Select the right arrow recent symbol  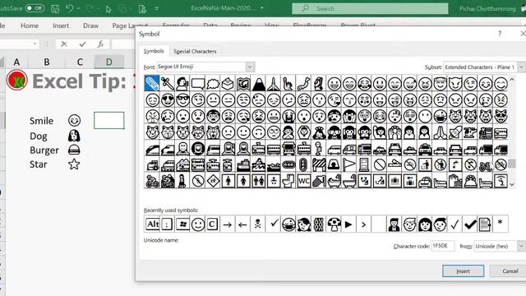[228, 224]
